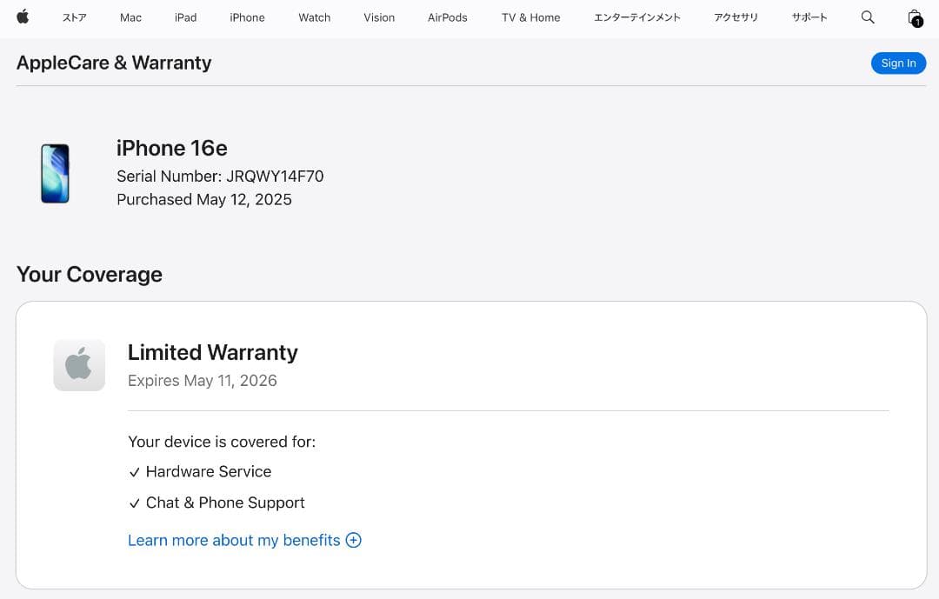939x599 pixels.
Task: Click AirPods in the navigation bar
Action: [447, 17]
